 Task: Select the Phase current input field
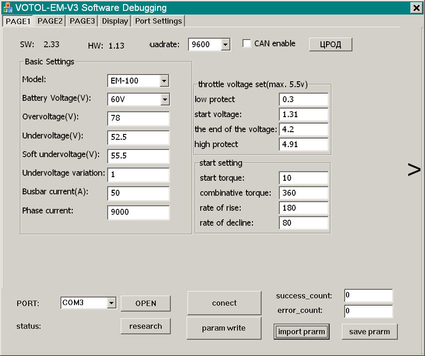[138, 212]
